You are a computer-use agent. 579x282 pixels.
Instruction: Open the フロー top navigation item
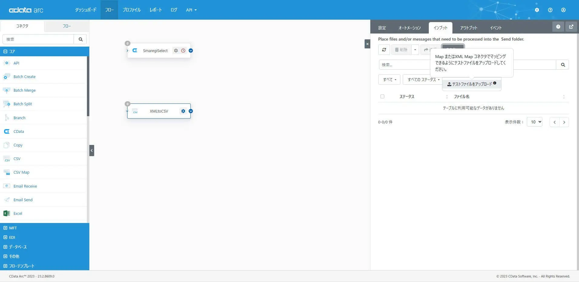pyautogui.click(x=109, y=10)
